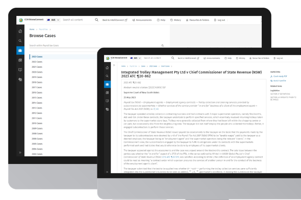Click sidebar search icon on Browse Cases page
The height and width of the screenshot is (200, 301).
[20, 41]
